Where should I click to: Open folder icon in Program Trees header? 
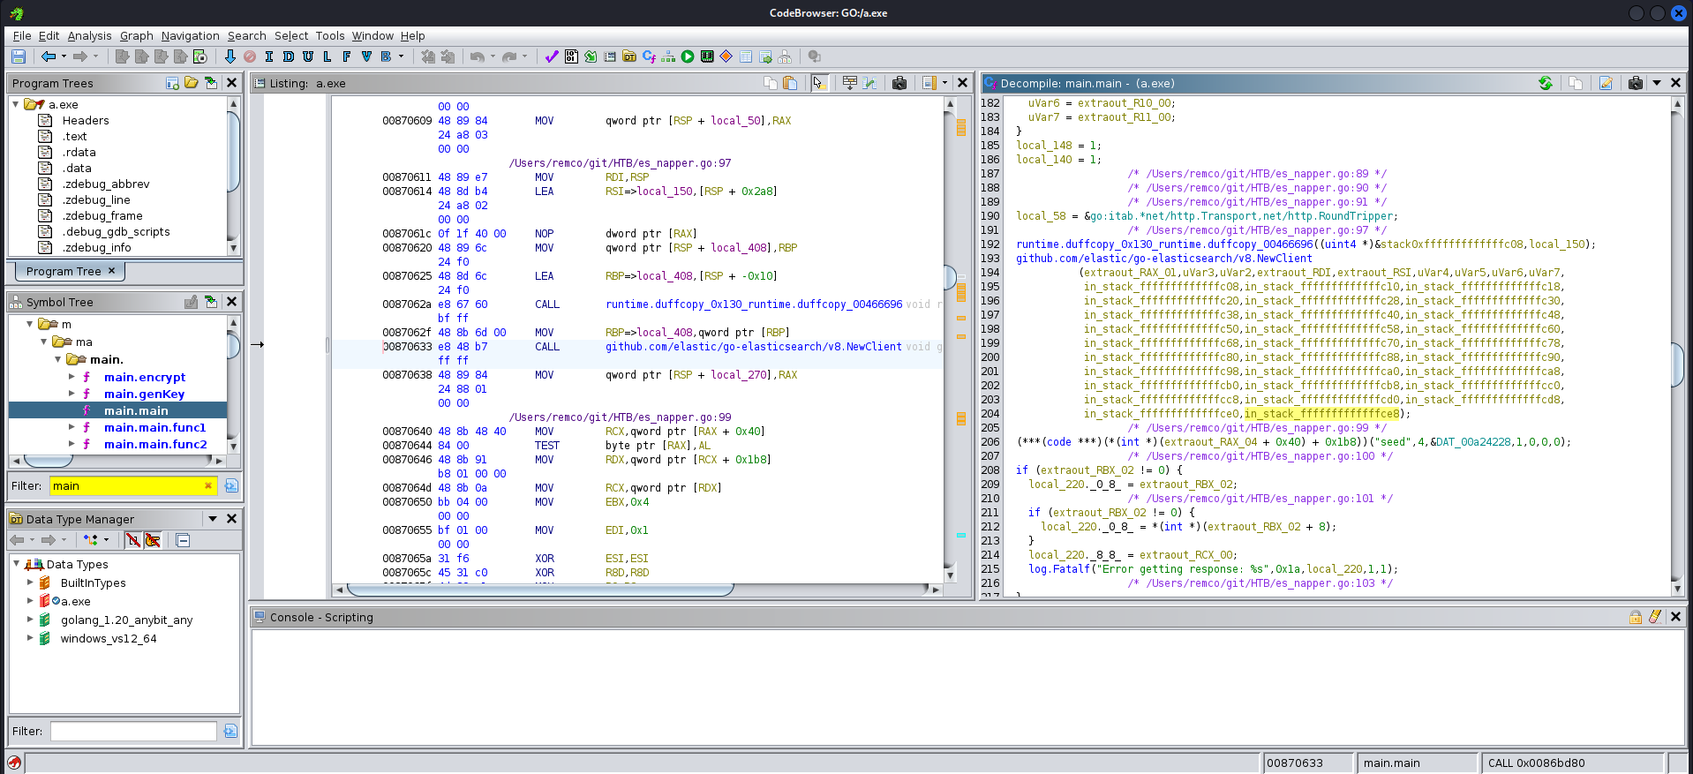[192, 83]
